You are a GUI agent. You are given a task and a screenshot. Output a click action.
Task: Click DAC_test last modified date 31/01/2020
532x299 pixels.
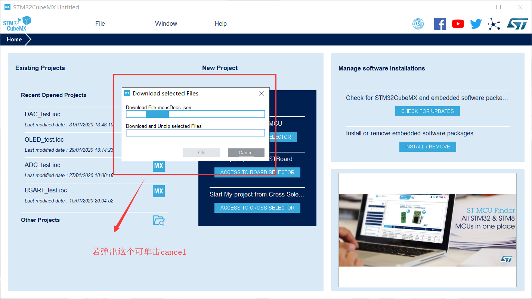click(x=69, y=125)
